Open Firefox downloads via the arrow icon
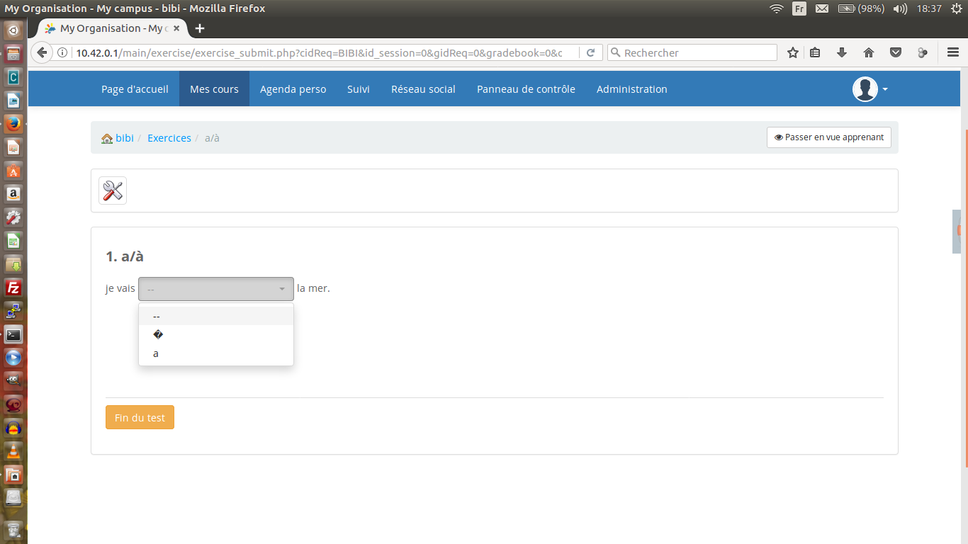Screen dimensions: 968x544 click(841, 52)
